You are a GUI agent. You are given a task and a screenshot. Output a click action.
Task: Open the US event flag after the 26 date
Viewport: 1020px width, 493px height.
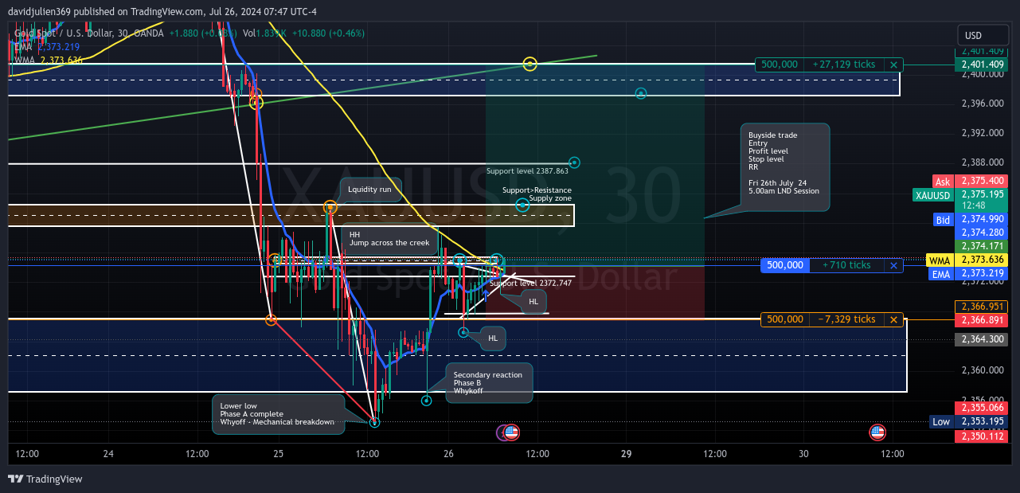tap(511, 432)
